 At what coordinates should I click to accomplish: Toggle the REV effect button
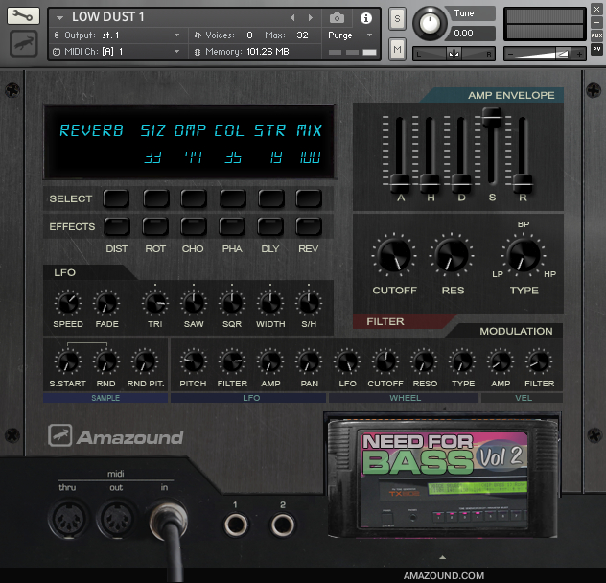click(x=309, y=226)
